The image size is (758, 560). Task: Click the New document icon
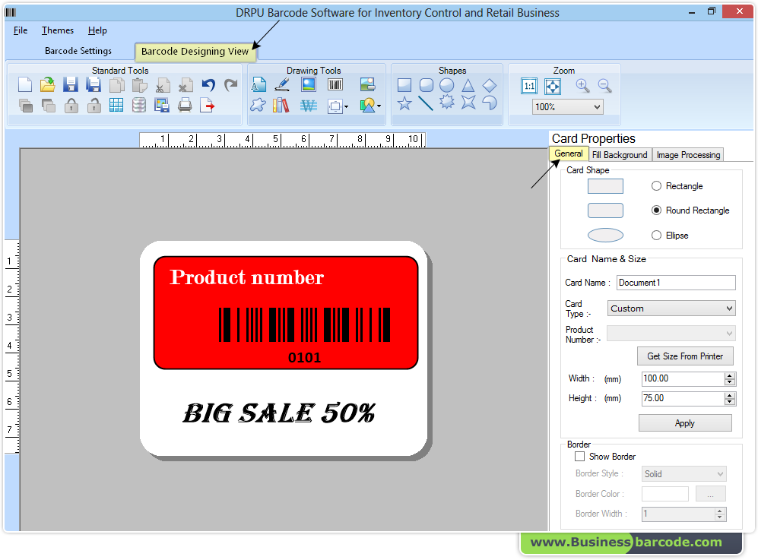24,85
